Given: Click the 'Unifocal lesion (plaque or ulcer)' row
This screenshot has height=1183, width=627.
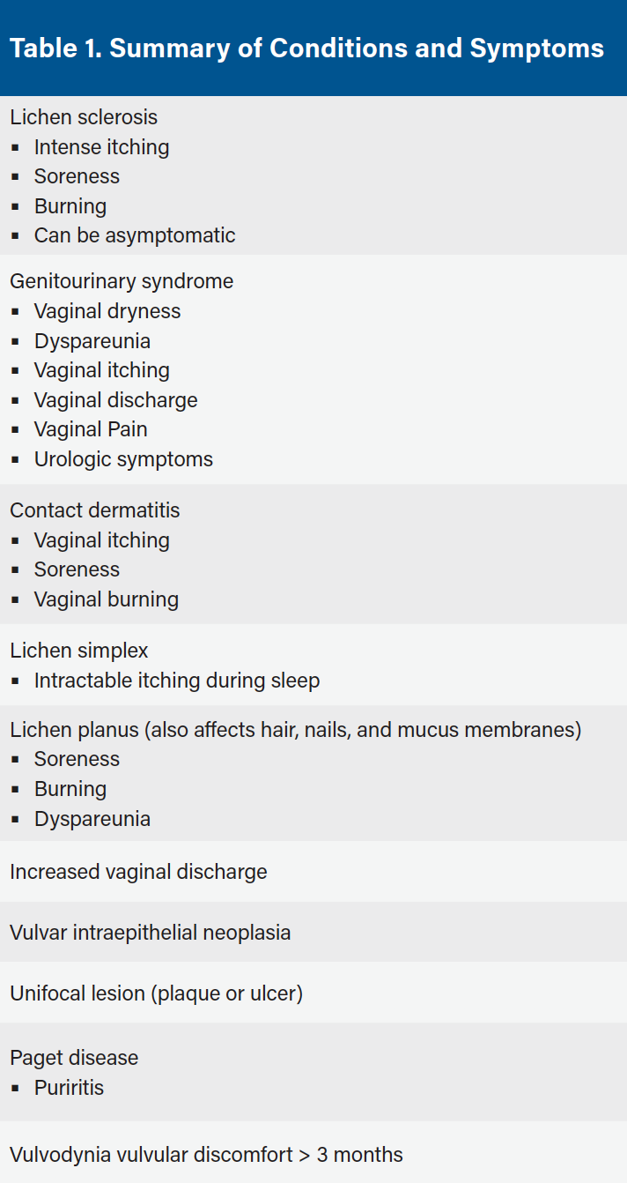Looking at the screenshot, I should point(156,993).
